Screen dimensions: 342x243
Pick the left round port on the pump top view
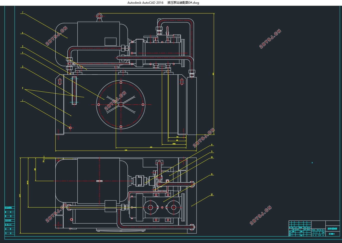151,207
